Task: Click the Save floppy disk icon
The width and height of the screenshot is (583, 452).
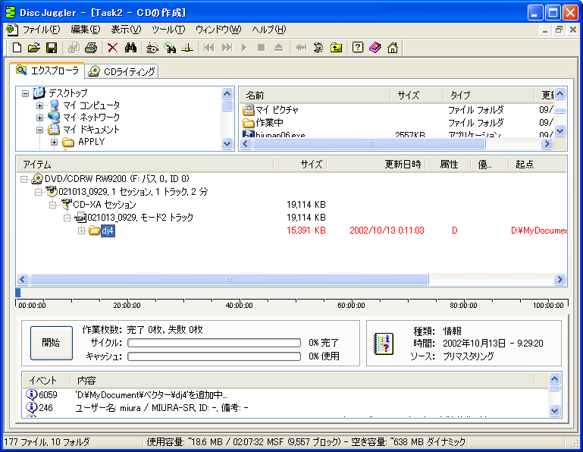Action: click(52, 48)
